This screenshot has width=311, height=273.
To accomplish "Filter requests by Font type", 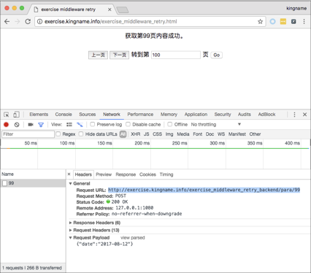I will (x=198, y=134).
